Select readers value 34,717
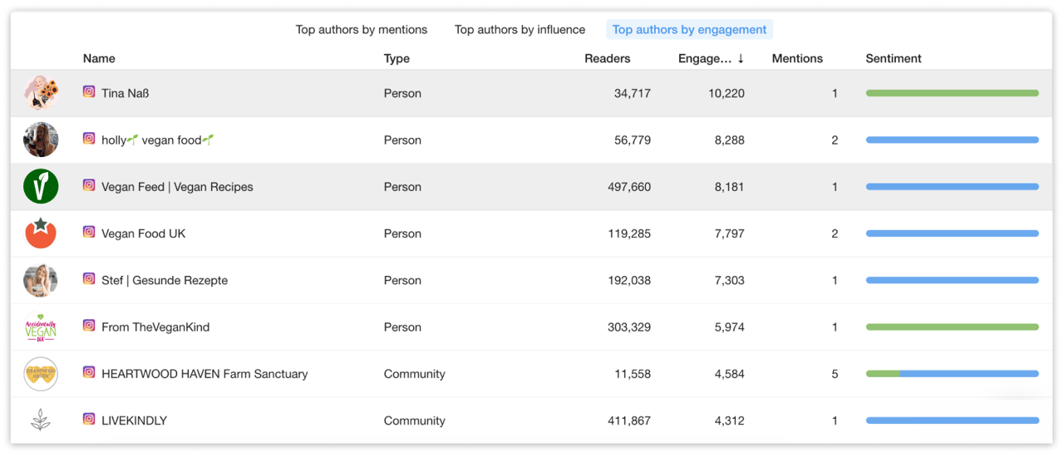The width and height of the screenshot is (1064, 457). point(633,93)
